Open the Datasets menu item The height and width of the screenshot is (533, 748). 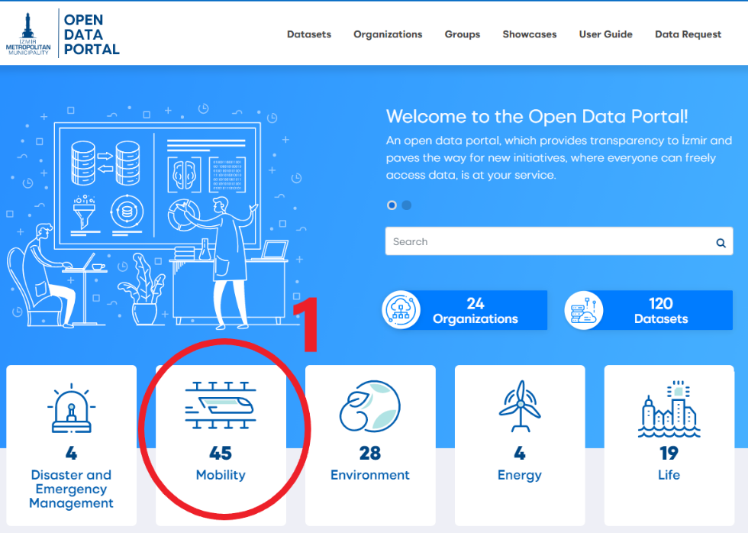pyautogui.click(x=309, y=34)
